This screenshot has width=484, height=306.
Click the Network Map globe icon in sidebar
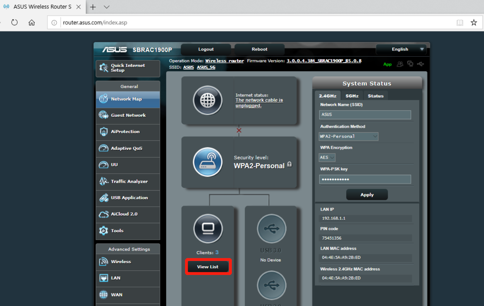(x=103, y=99)
